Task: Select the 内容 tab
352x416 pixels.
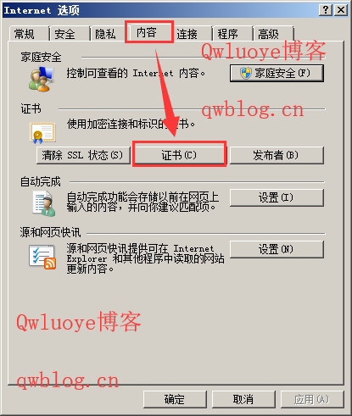Action: (149, 32)
